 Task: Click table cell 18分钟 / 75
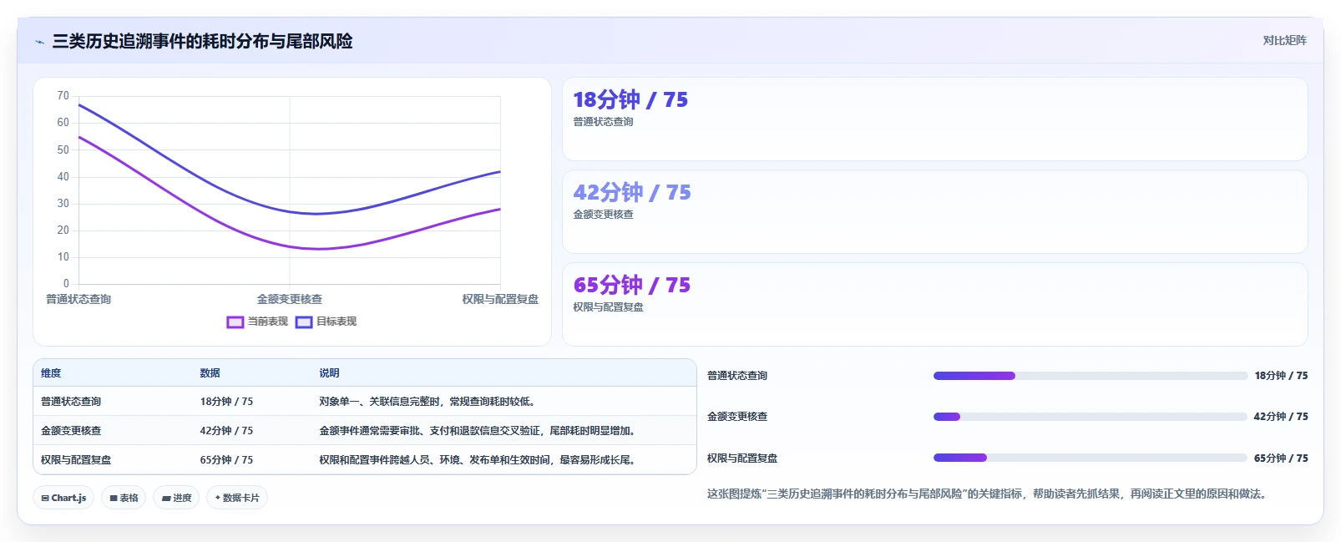click(x=226, y=402)
